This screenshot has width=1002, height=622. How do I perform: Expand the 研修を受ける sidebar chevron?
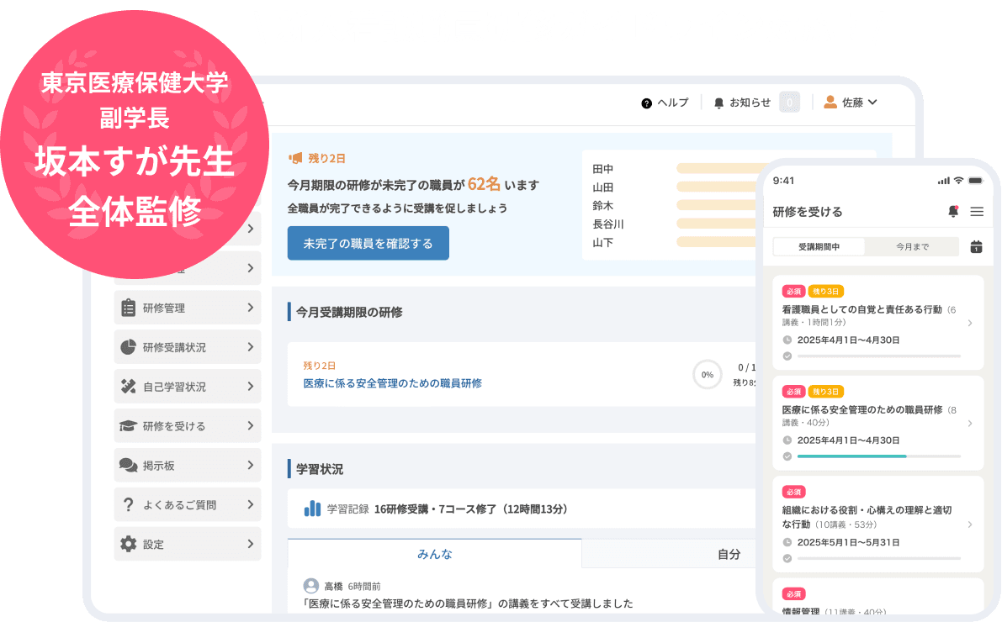(251, 426)
